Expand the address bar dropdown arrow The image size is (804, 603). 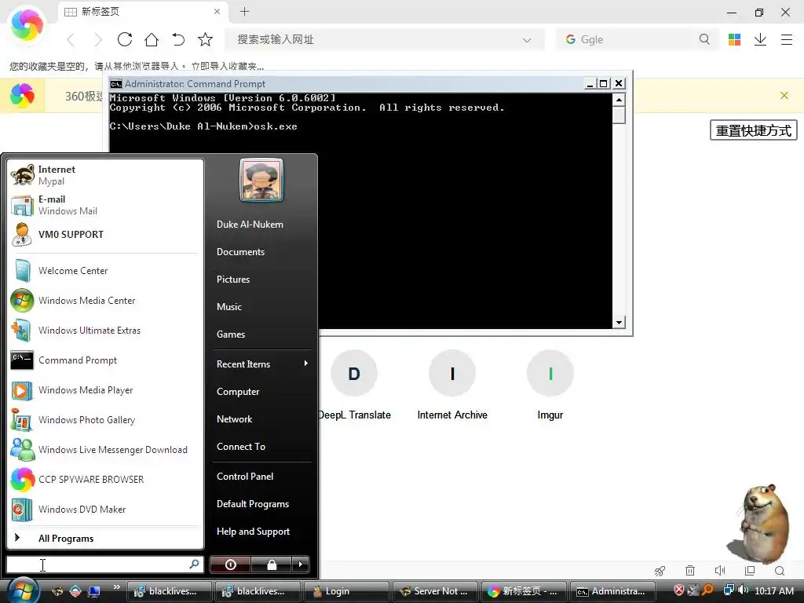tap(527, 40)
